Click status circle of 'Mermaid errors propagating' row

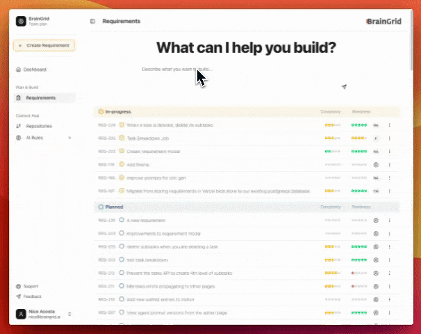click(122, 286)
